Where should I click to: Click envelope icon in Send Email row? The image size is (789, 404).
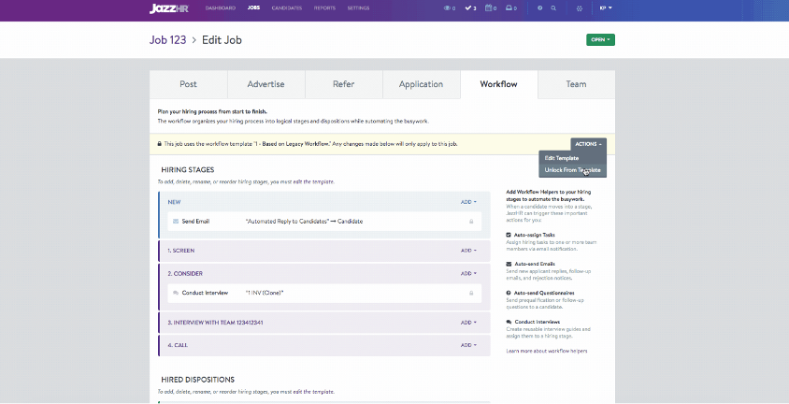coord(176,222)
